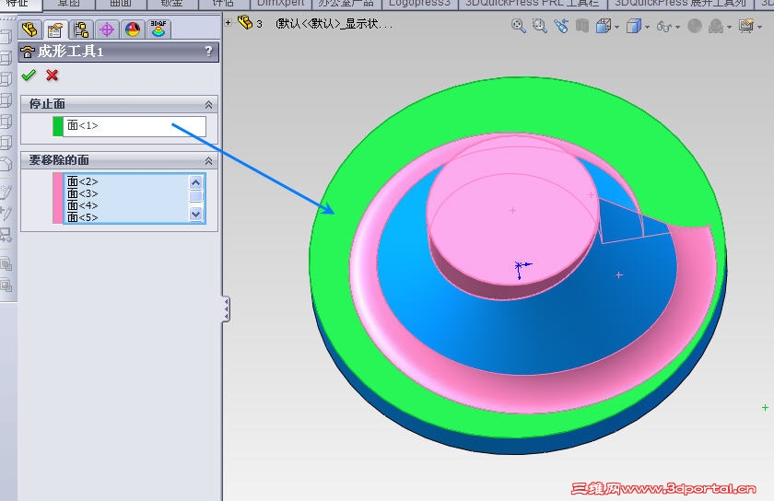Switch to the Logopress3 tab
The height and width of the screenshot is (501, 774).
(419, 4)
